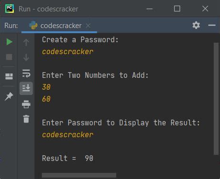220x179 pixels.
Task: Restore layout using the panel layout icon
Action: pyautogui.click(x=9, y=76)
